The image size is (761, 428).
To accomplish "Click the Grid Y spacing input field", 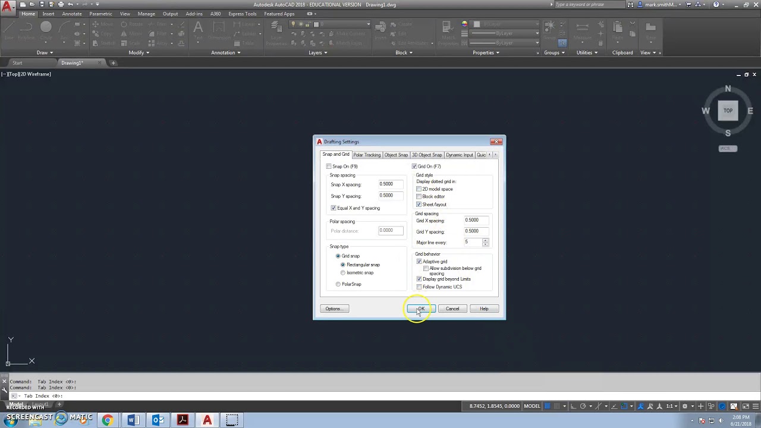I will pos(476,231).
